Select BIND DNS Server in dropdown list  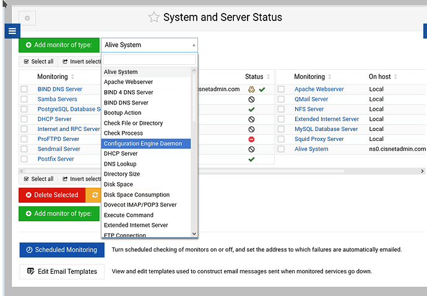(146, 103)
